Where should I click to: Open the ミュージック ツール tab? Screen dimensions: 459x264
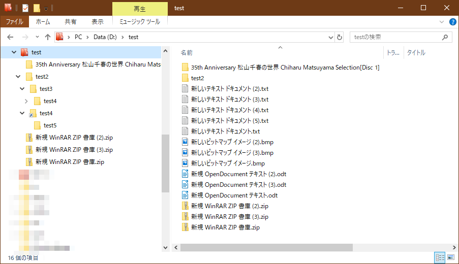(139, 22)
